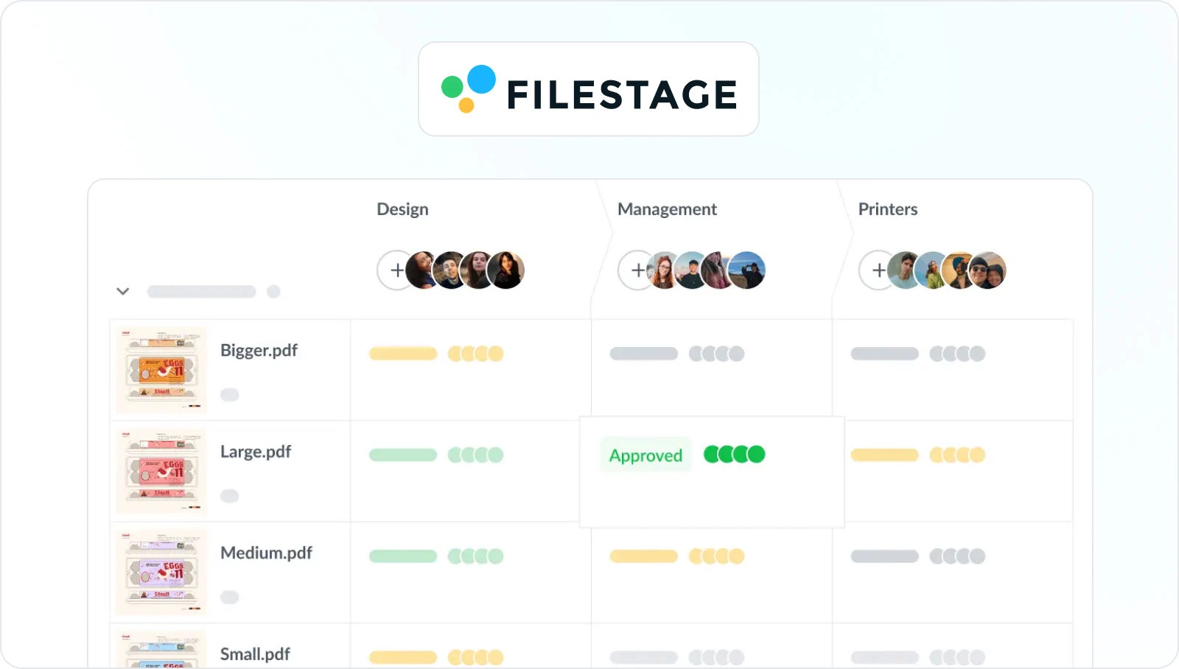
Task: Click the green Filestage logo dot
Action: (452, 86)
